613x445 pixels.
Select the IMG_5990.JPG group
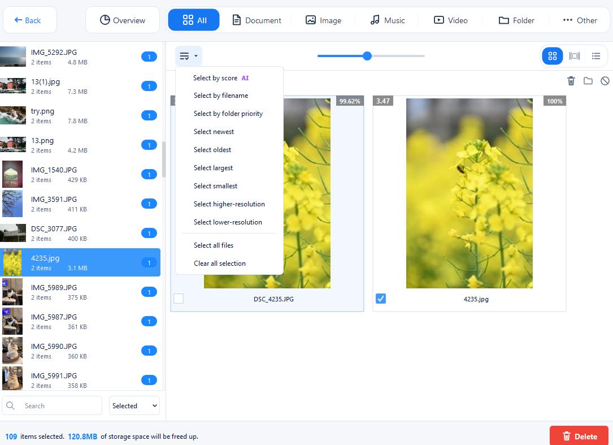point(80,351)
